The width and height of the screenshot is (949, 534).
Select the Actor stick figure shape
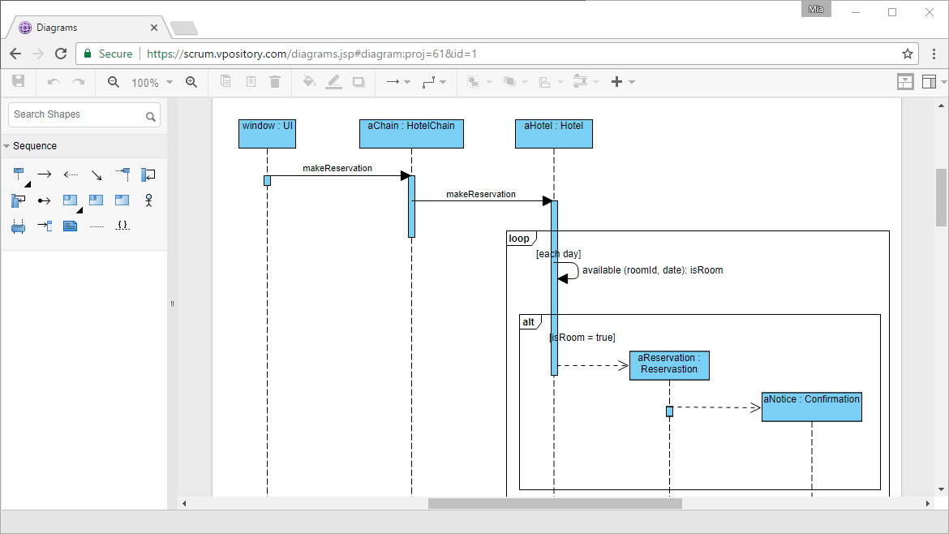(148, 200)
